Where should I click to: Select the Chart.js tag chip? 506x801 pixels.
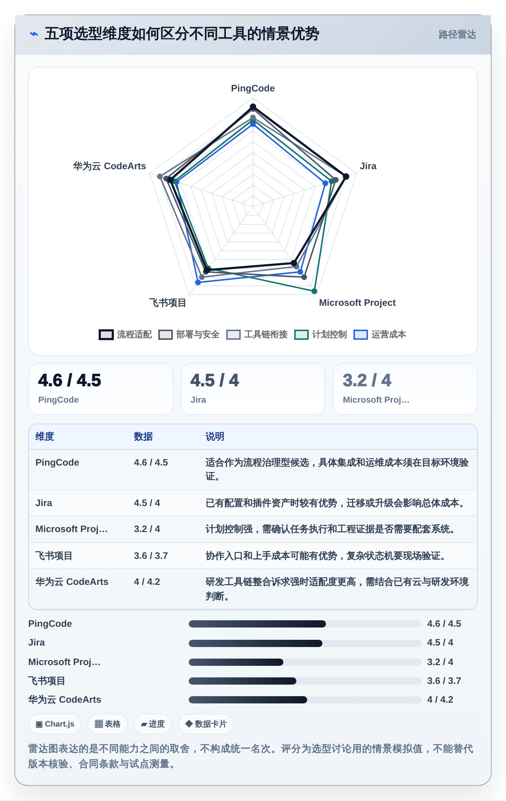55,724
